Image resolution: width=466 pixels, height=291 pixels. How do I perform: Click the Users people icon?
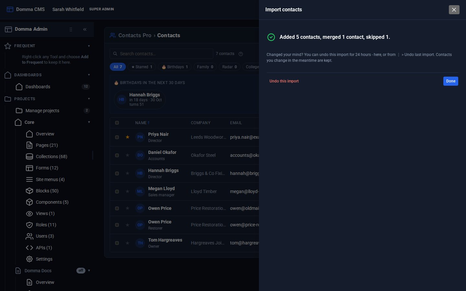point(29,236)
